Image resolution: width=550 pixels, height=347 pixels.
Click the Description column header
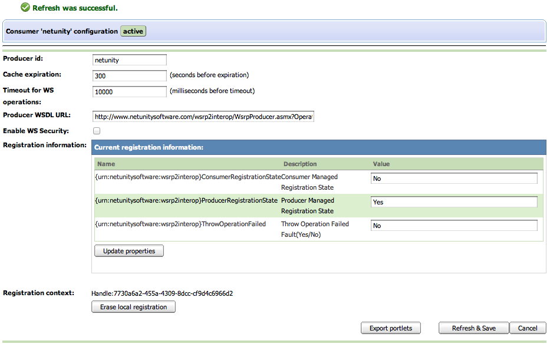click(300, 164)
